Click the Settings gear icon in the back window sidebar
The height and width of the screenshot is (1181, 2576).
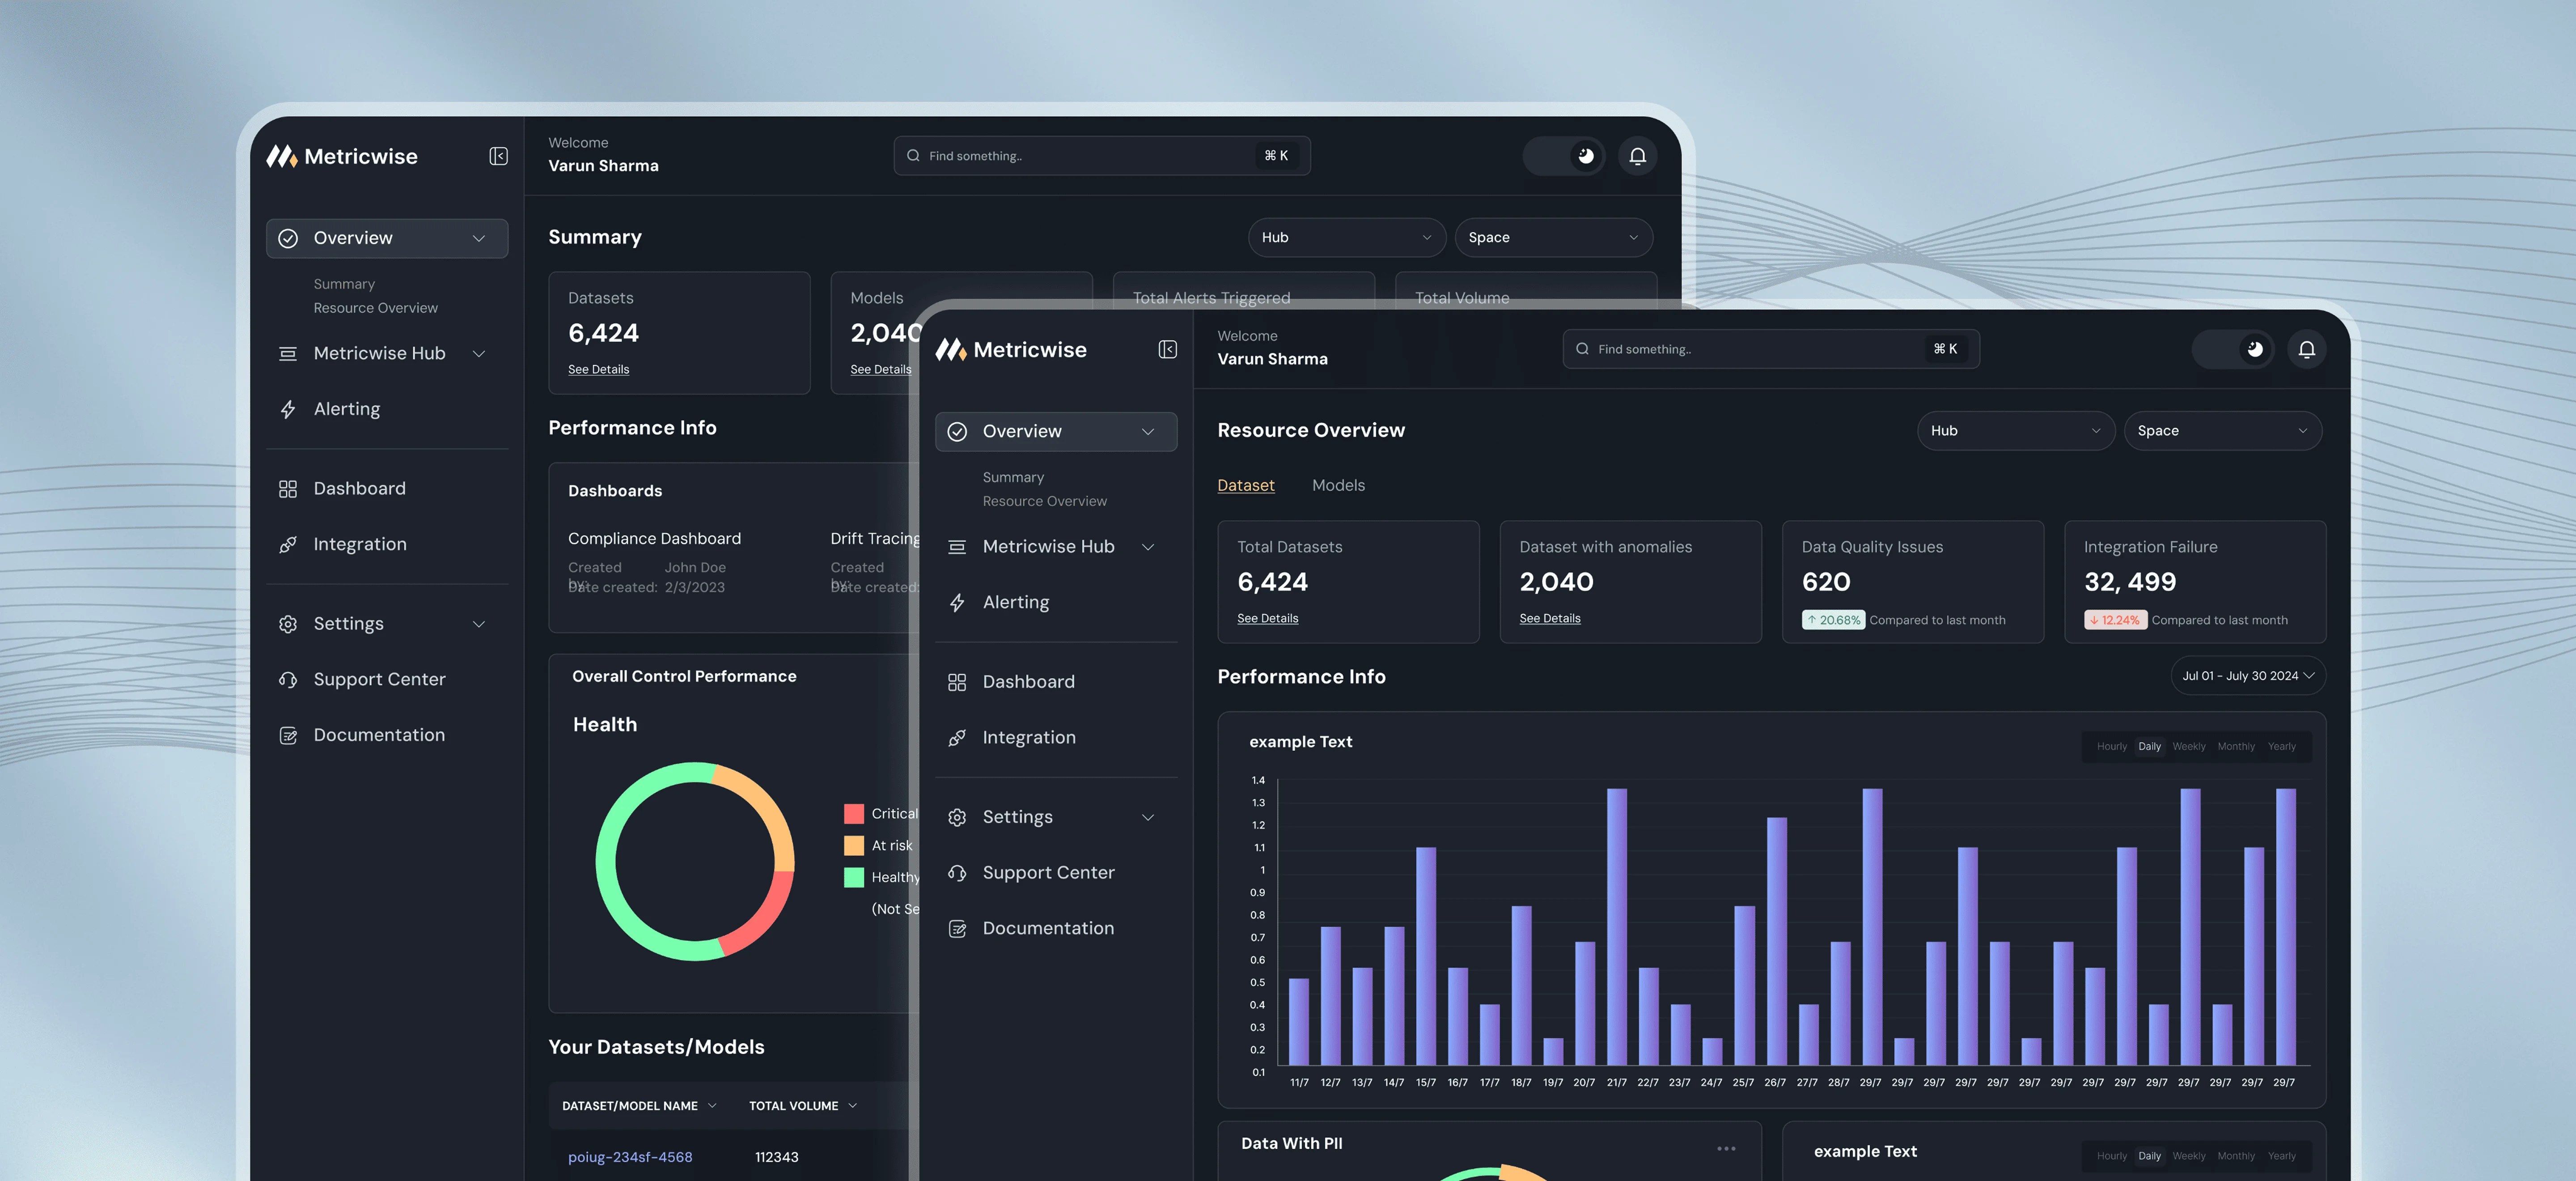288,624
